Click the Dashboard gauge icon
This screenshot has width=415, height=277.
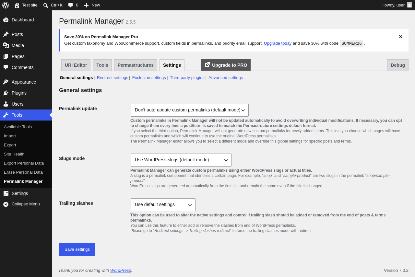(6, 20)
